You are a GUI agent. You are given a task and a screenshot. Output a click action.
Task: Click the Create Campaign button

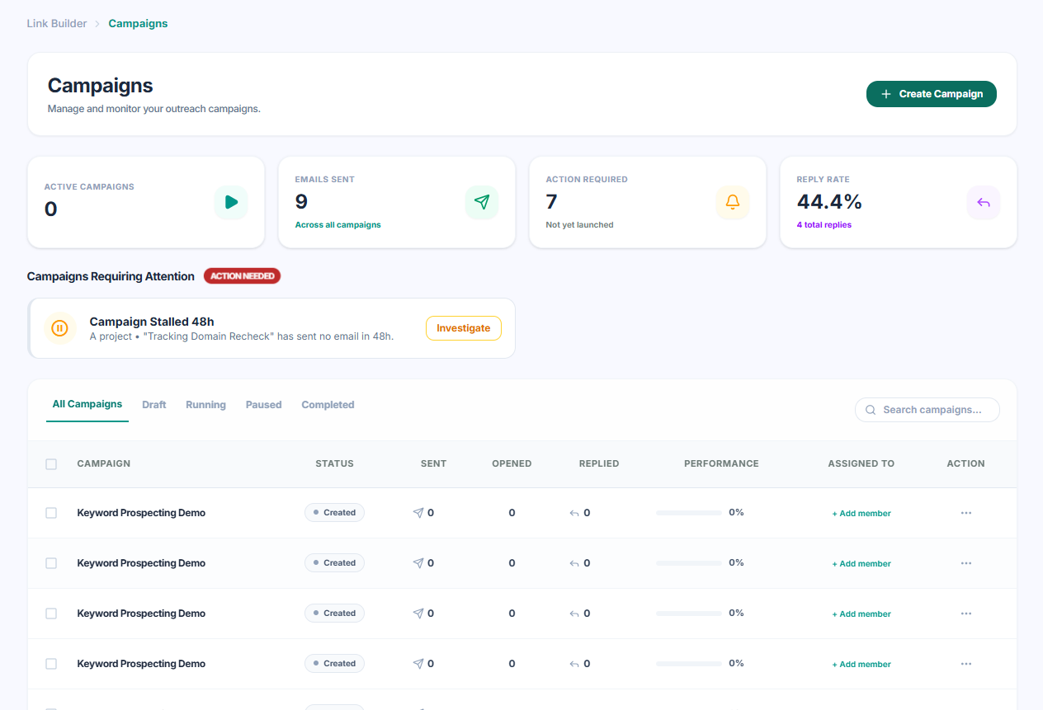tap(932, 94)
